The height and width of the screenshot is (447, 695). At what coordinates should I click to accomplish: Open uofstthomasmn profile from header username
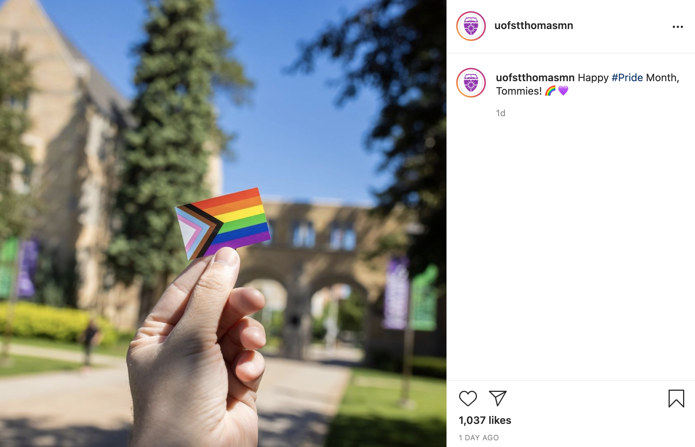(x=534, y=25)
